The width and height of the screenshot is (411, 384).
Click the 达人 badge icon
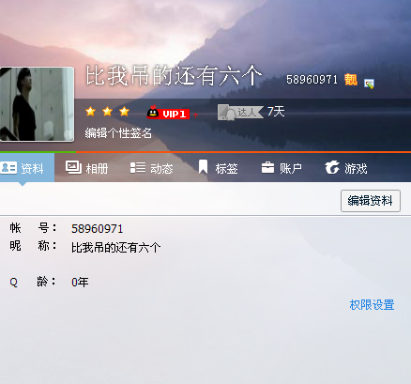coord(240,113)
